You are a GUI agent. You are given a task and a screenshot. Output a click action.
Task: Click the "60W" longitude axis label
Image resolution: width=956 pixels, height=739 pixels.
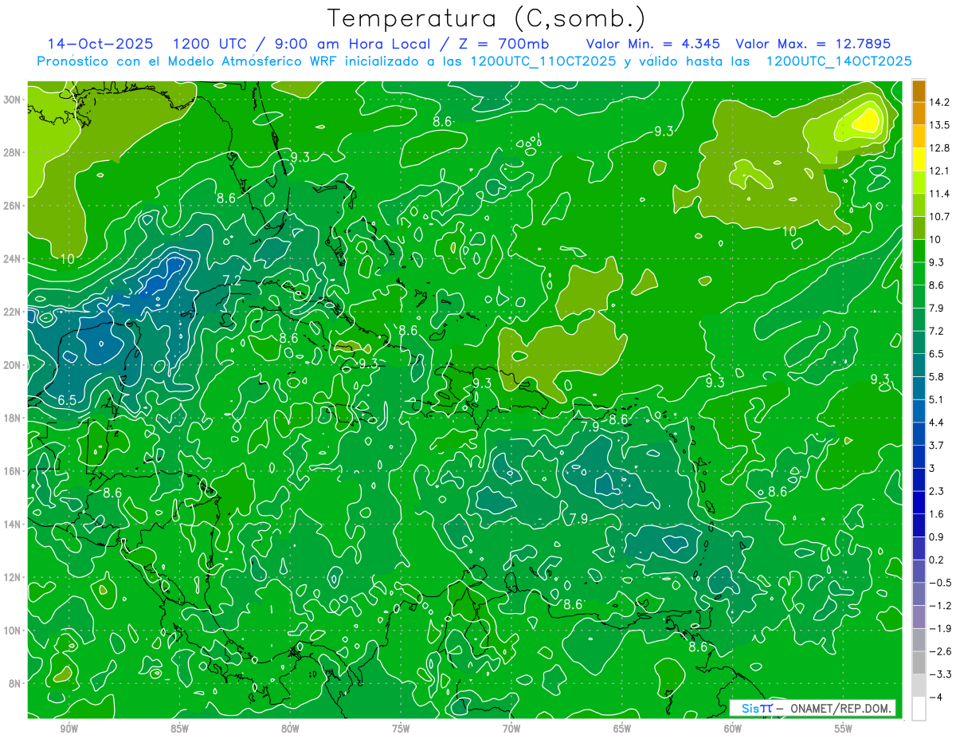(x=733, y=729)
